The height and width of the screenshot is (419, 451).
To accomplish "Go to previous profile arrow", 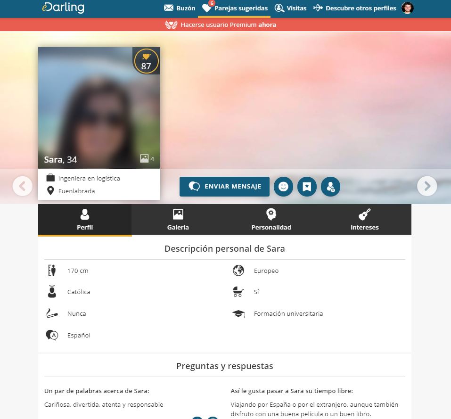I will [x=23, y=186].
